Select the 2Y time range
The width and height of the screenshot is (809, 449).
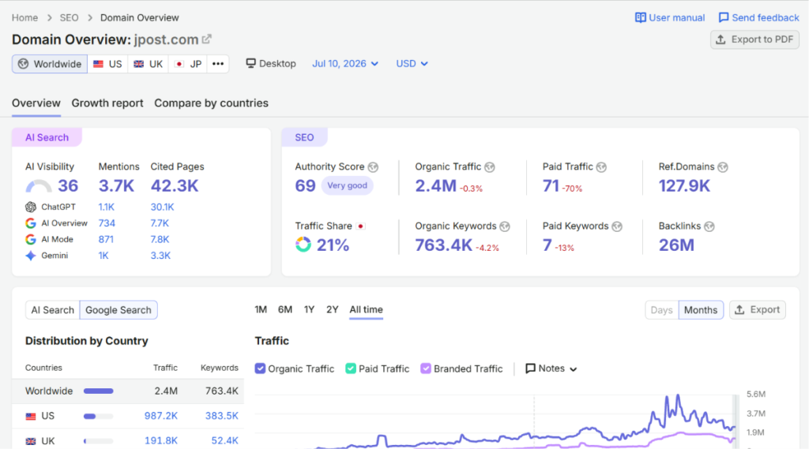(x=333, y=309)
